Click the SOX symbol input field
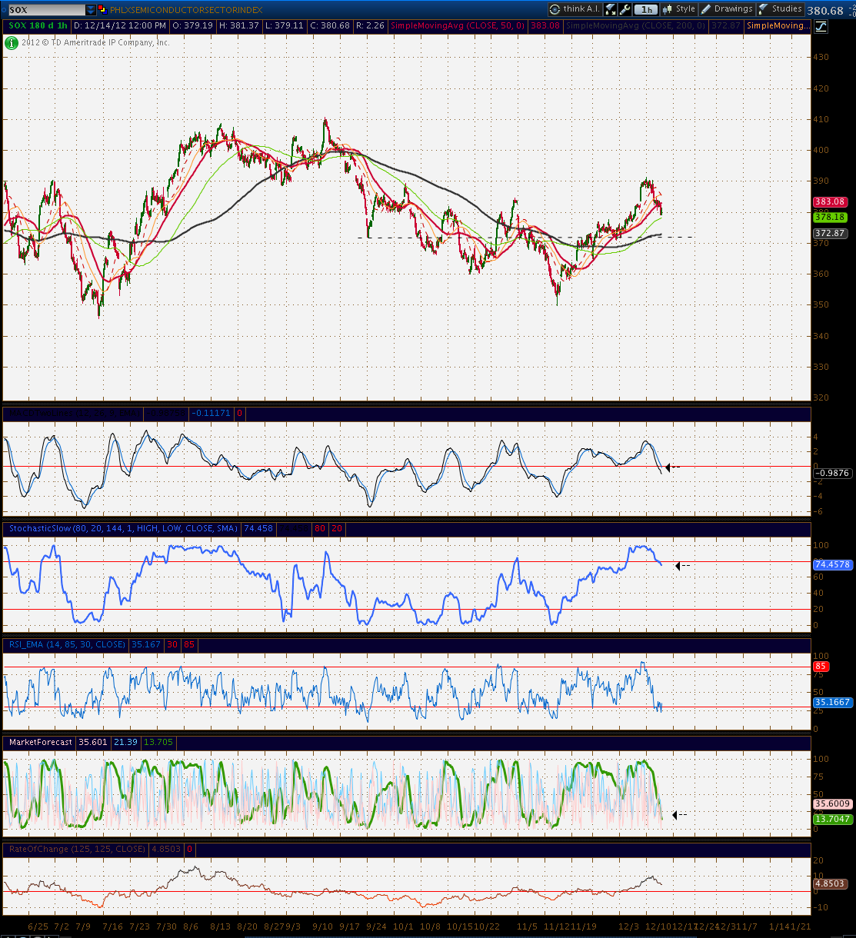The image size is (856, 938). (x=46, y=10)
